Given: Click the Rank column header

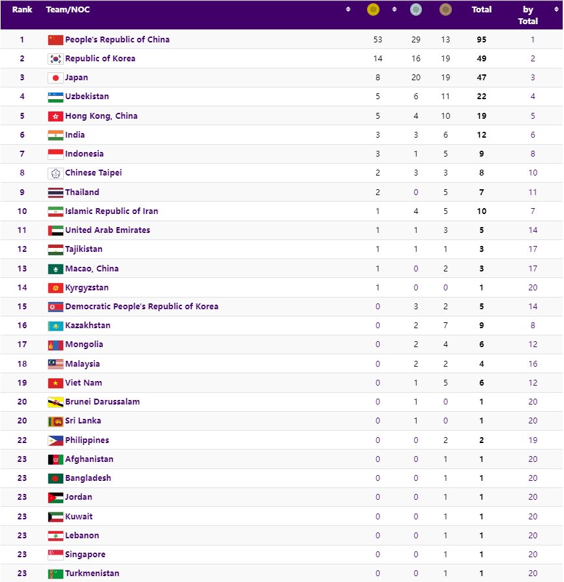Looking at the screenshot, I should (22, 10).
